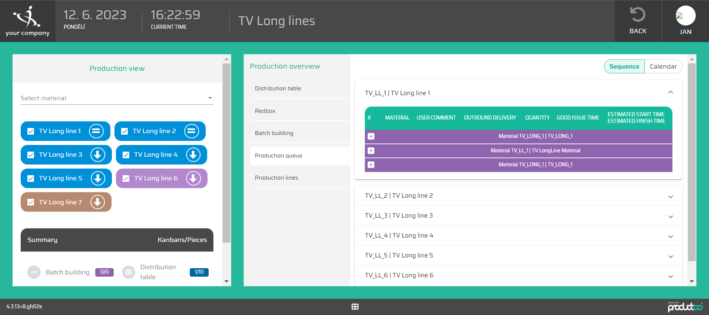The width and height of the screenshot is (709, 315).
Task: Click download arrow icon on TV Long line 6
Action: (x=193, y=179)
